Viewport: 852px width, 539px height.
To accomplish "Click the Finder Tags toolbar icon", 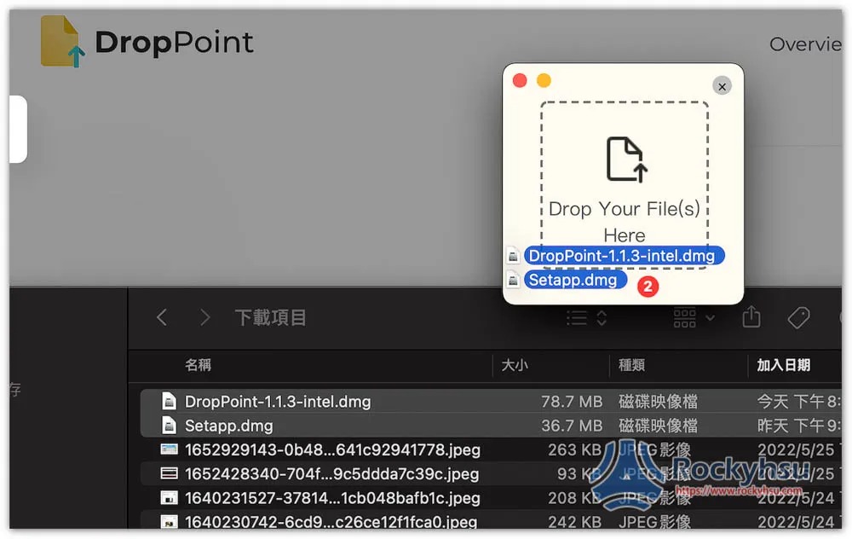I will click(x=799, y=317).
